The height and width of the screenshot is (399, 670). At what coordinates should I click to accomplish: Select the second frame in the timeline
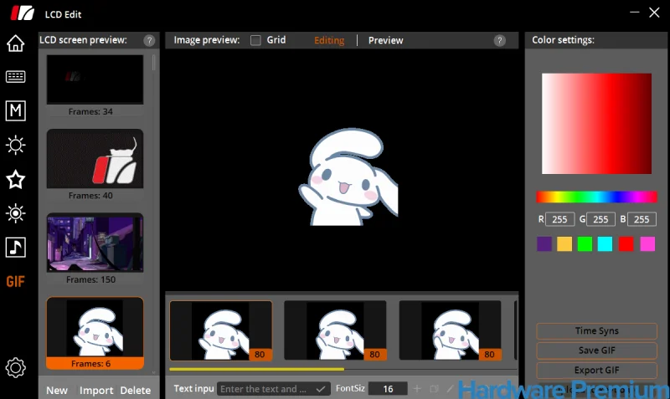point(336,330)
